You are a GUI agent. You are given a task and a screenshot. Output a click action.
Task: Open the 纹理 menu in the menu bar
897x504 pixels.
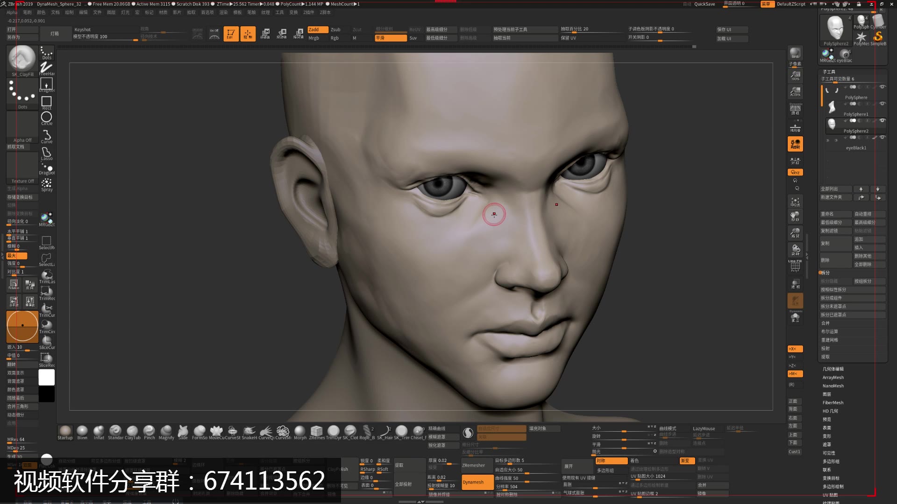click(265, 12)
